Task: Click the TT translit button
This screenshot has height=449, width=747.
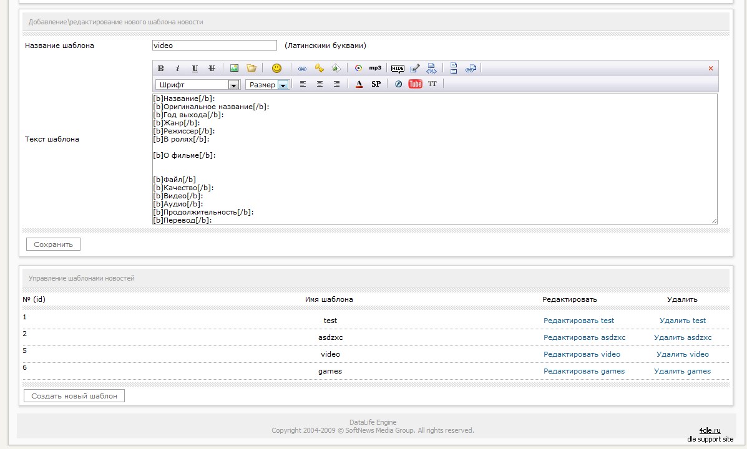Action: [x=432, y=84]
